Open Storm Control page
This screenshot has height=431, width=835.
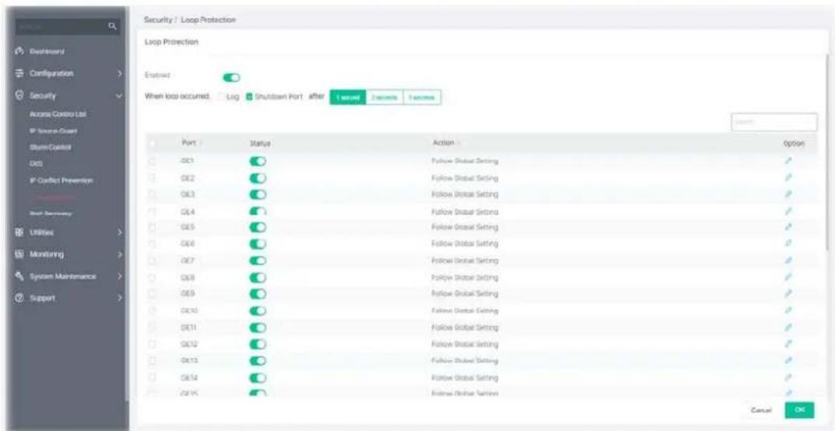point(51,145)
